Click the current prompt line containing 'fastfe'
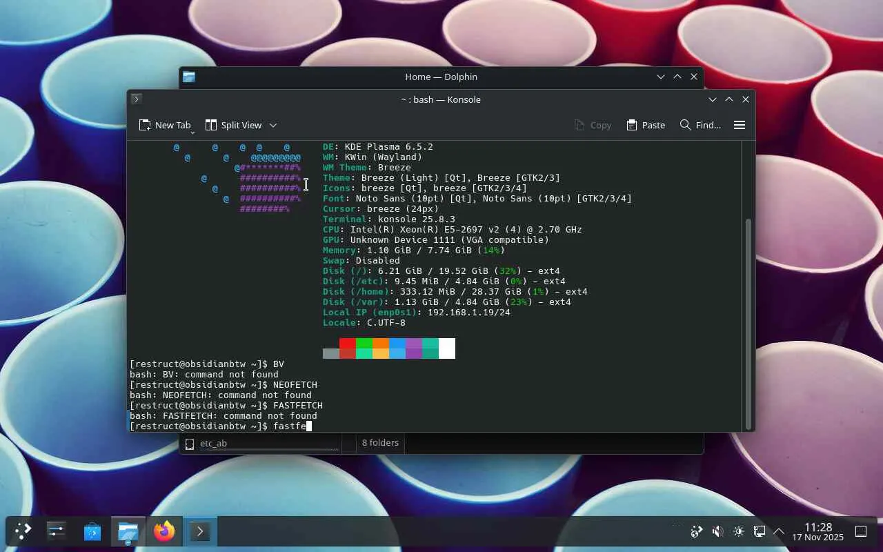This screenshot has height=552, width=883. tap(221, 426)
